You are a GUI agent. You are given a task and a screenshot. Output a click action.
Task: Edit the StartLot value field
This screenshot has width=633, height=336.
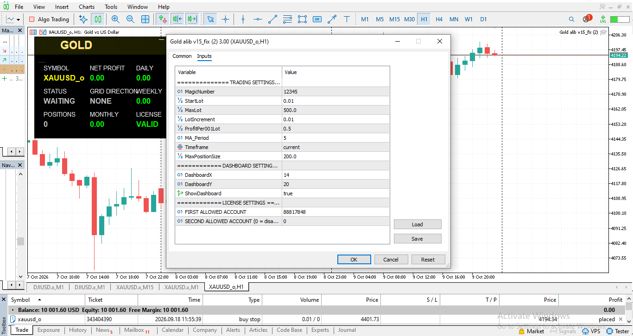pyautogui.click(x=335, y=101)
